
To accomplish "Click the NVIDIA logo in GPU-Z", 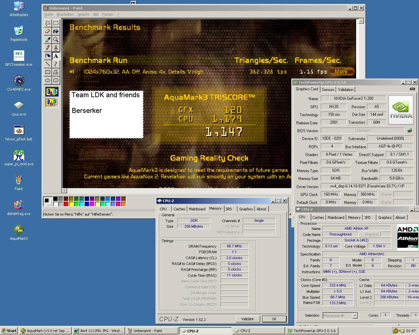I will click(401, 110).
